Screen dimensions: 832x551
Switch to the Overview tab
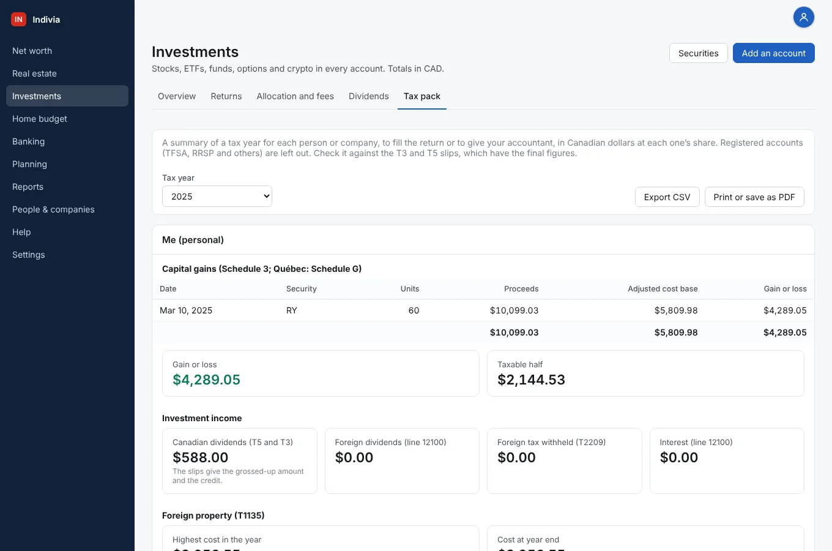pos(177,96)
